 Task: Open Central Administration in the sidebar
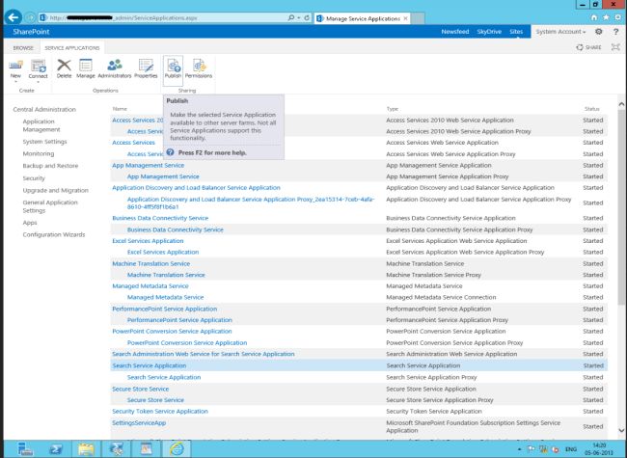44,109
